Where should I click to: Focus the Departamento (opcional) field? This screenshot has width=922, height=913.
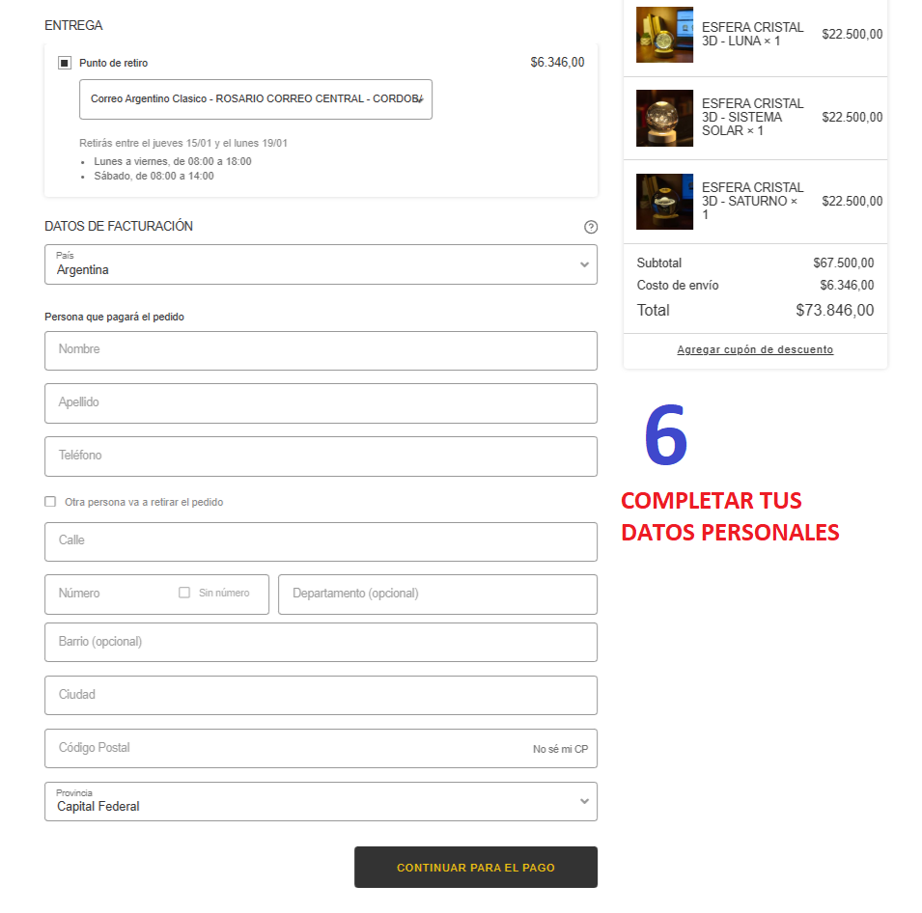437,595
